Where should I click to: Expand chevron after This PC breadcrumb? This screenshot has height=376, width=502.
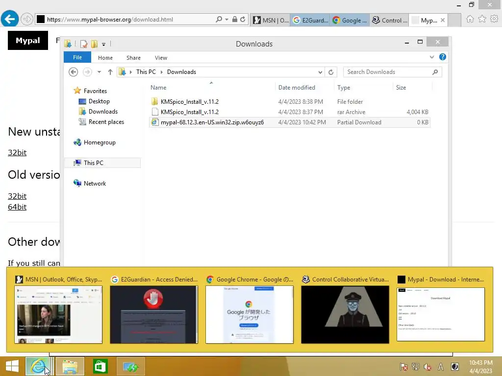(x=162, y=72)
